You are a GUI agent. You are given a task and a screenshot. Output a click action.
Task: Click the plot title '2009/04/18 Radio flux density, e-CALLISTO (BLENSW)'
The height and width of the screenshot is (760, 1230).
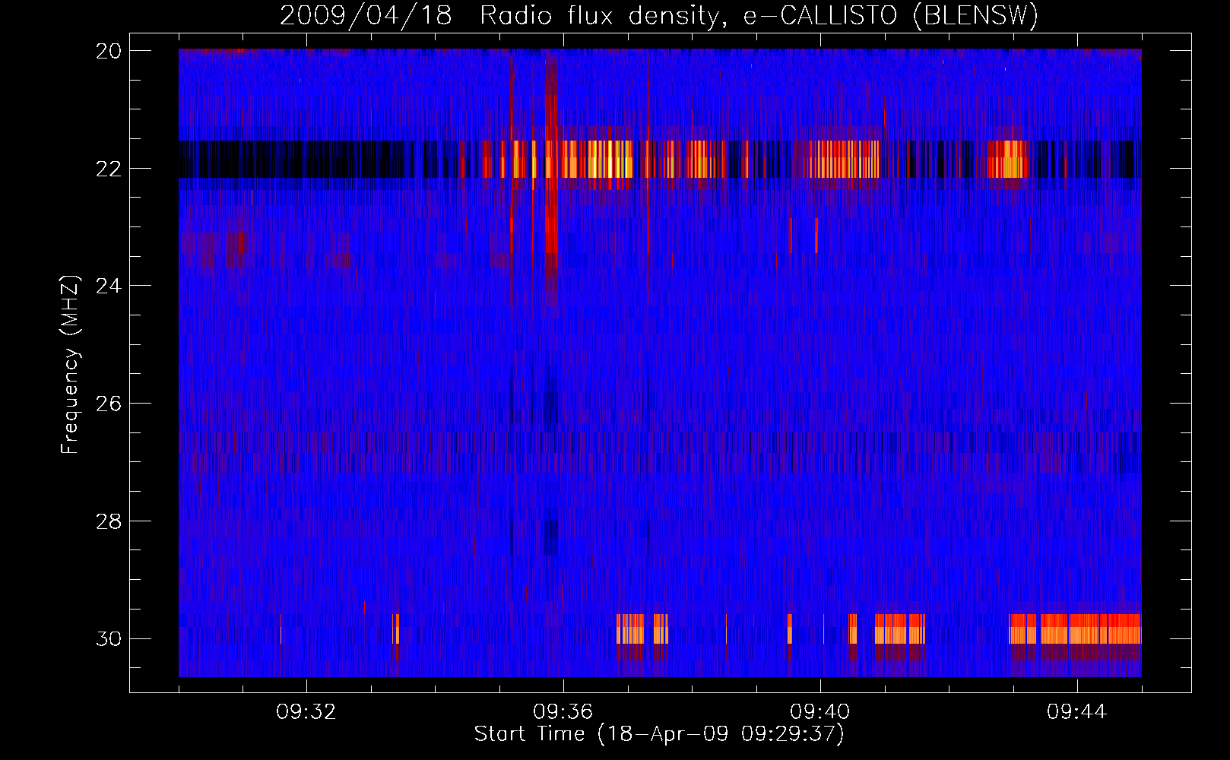coord(659,15)
